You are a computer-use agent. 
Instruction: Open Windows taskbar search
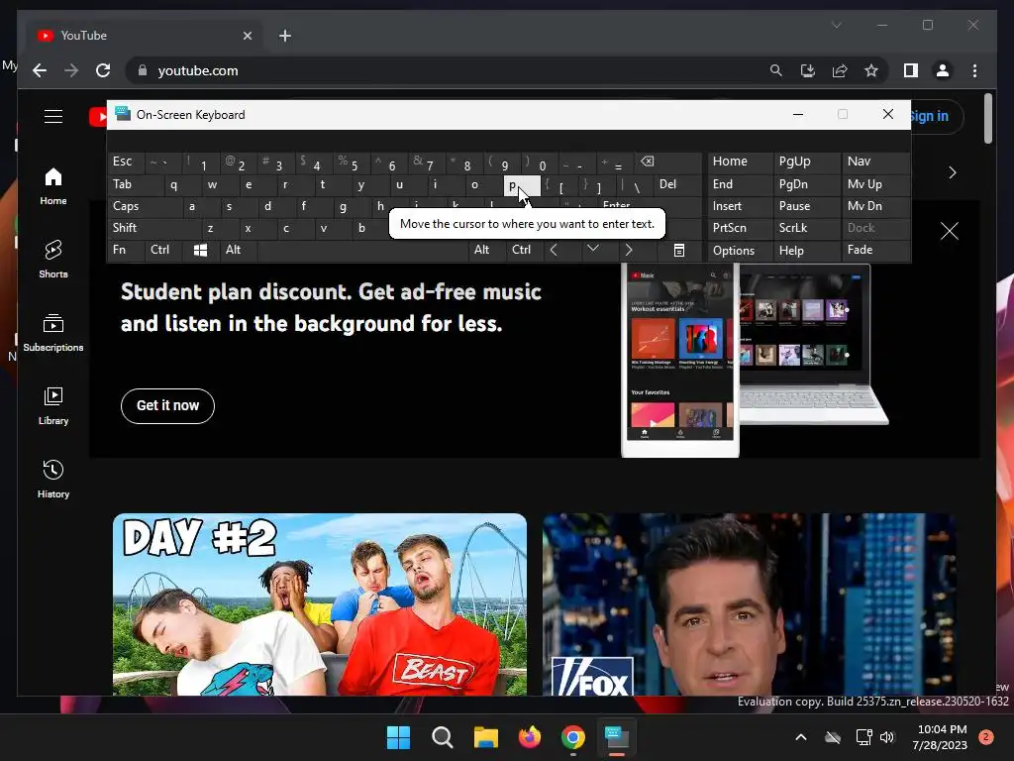click(x=443, y=737)
